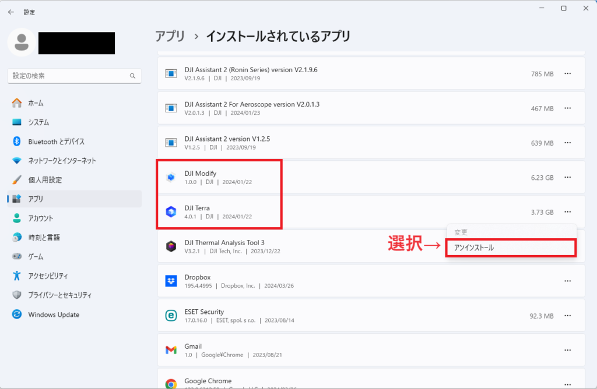Click the Dropbox app icon
This screenshot has height=389, width=597.
coord(171,281)
